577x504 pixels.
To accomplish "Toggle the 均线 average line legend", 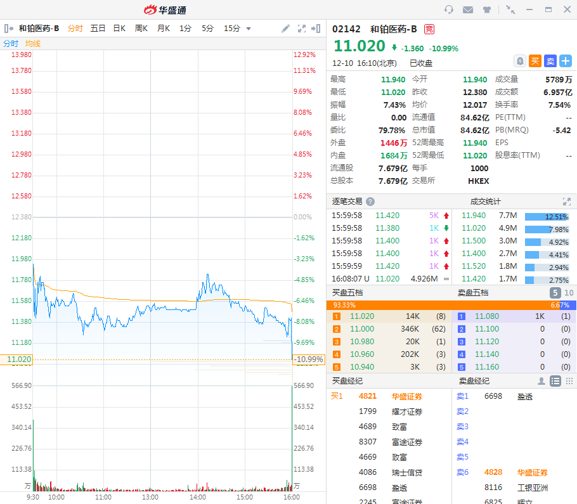I will pyautogui.click(x=33, y=43).
